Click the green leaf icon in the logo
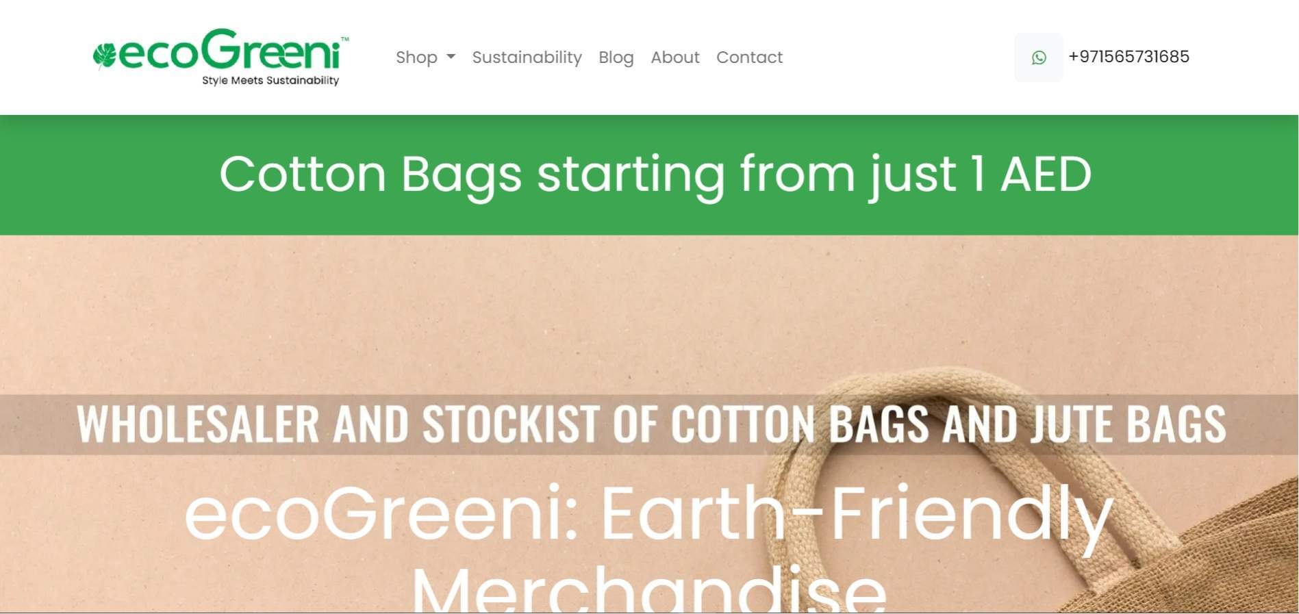Viewport: 1299px width, 614px height. click(105, 55)
